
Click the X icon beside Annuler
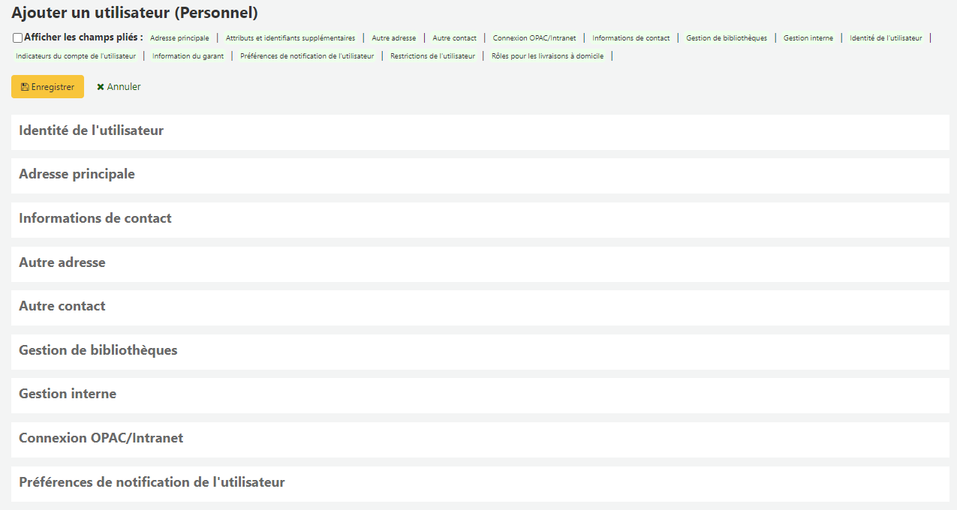coord(101,87)
